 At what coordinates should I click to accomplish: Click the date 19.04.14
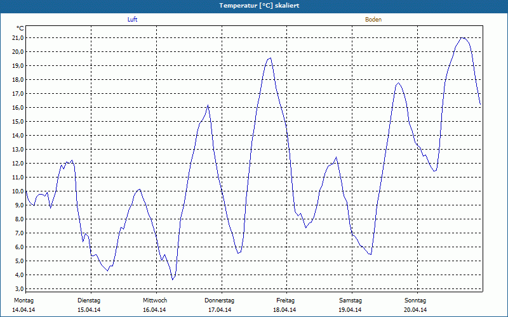point(350,310)
